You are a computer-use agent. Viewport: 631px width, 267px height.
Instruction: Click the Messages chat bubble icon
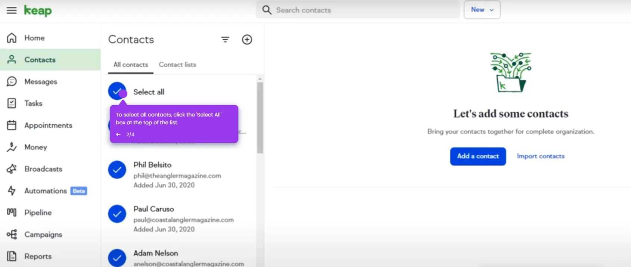pos(12,81)
